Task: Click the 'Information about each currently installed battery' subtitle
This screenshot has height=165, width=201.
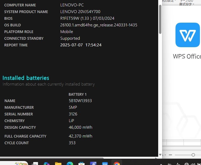Action: pos(49,84)
